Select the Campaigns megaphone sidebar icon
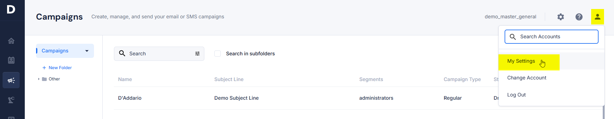This screenshot has height=119, width=614. coord(11,80)
